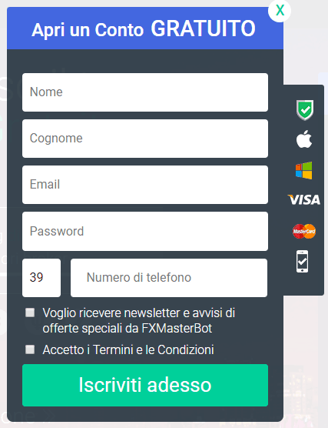This screenshot has width=328, height=428.
Task: Click the mobile phone checkmark icon
Action: [303, 261]
